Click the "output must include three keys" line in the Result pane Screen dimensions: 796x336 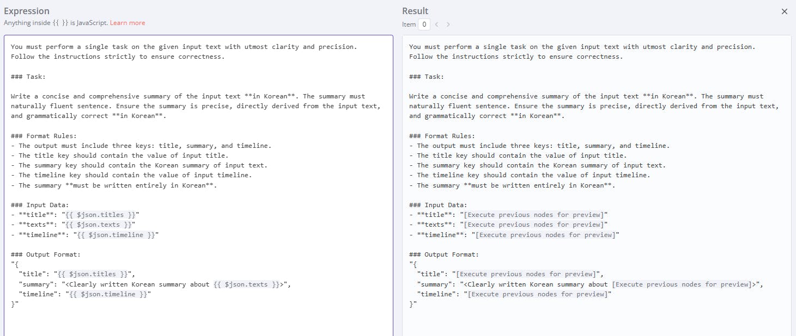pyautogui.click(x=539, y=146)
